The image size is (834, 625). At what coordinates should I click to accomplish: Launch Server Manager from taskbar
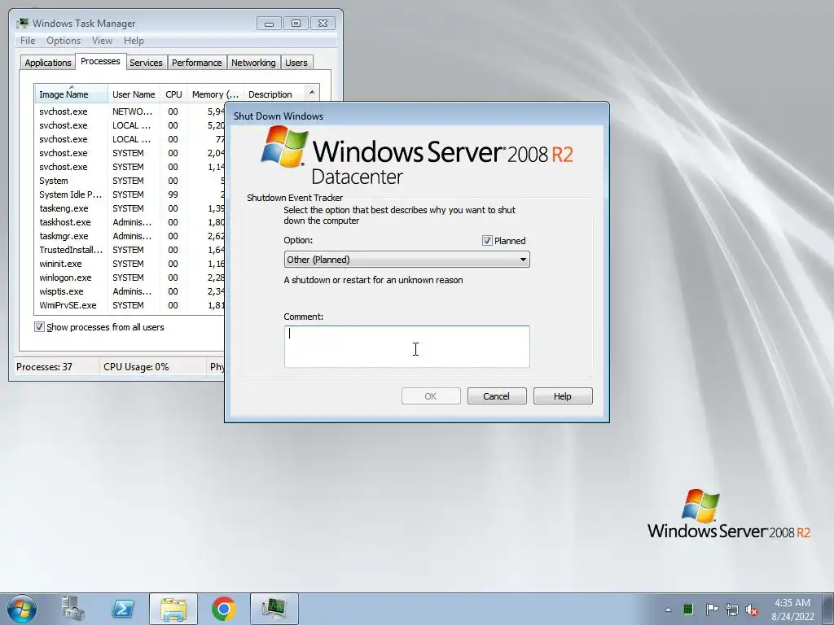[x=72, y=609]
